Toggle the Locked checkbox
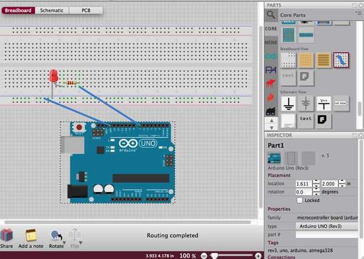The width and height of the screenshot is (364, 259). 299,200
